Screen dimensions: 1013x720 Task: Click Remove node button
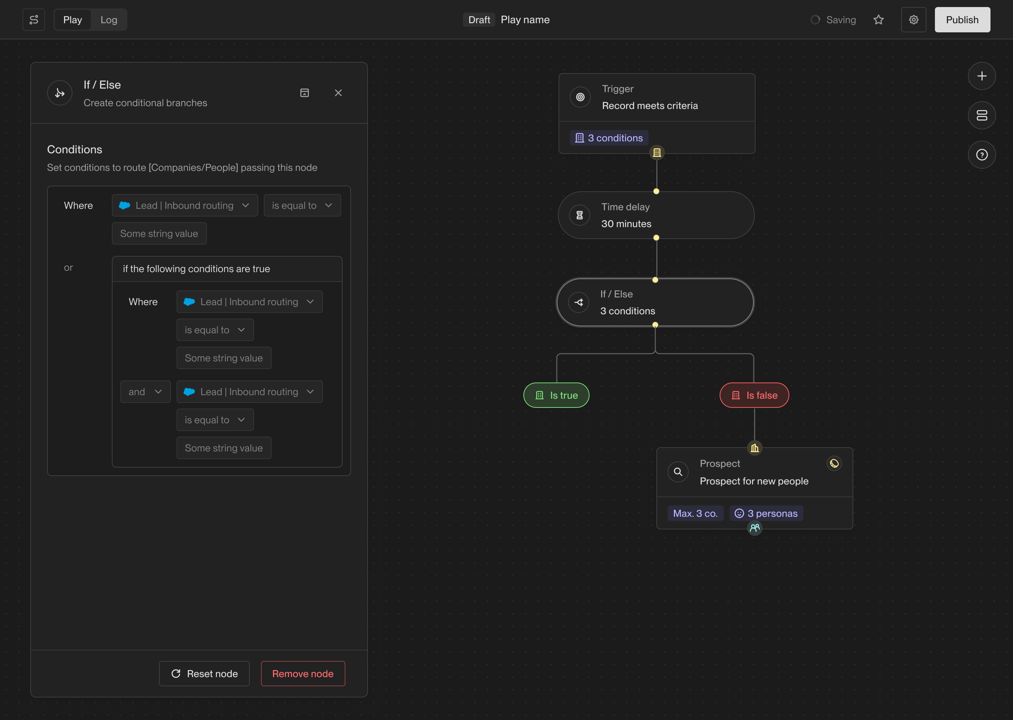[302, 674]
